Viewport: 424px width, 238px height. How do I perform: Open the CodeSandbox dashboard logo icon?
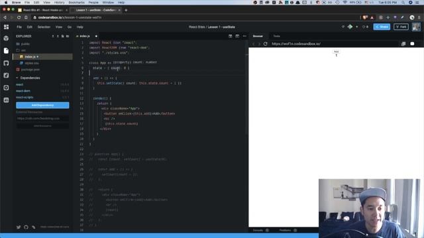coord(6,27)
